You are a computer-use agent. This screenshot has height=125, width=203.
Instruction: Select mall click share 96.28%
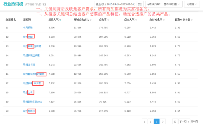pyautogui.click(x=78, y=102)
